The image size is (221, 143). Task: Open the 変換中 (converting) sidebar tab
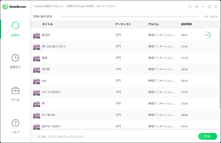pyautogui.click(x=15, y=29)
